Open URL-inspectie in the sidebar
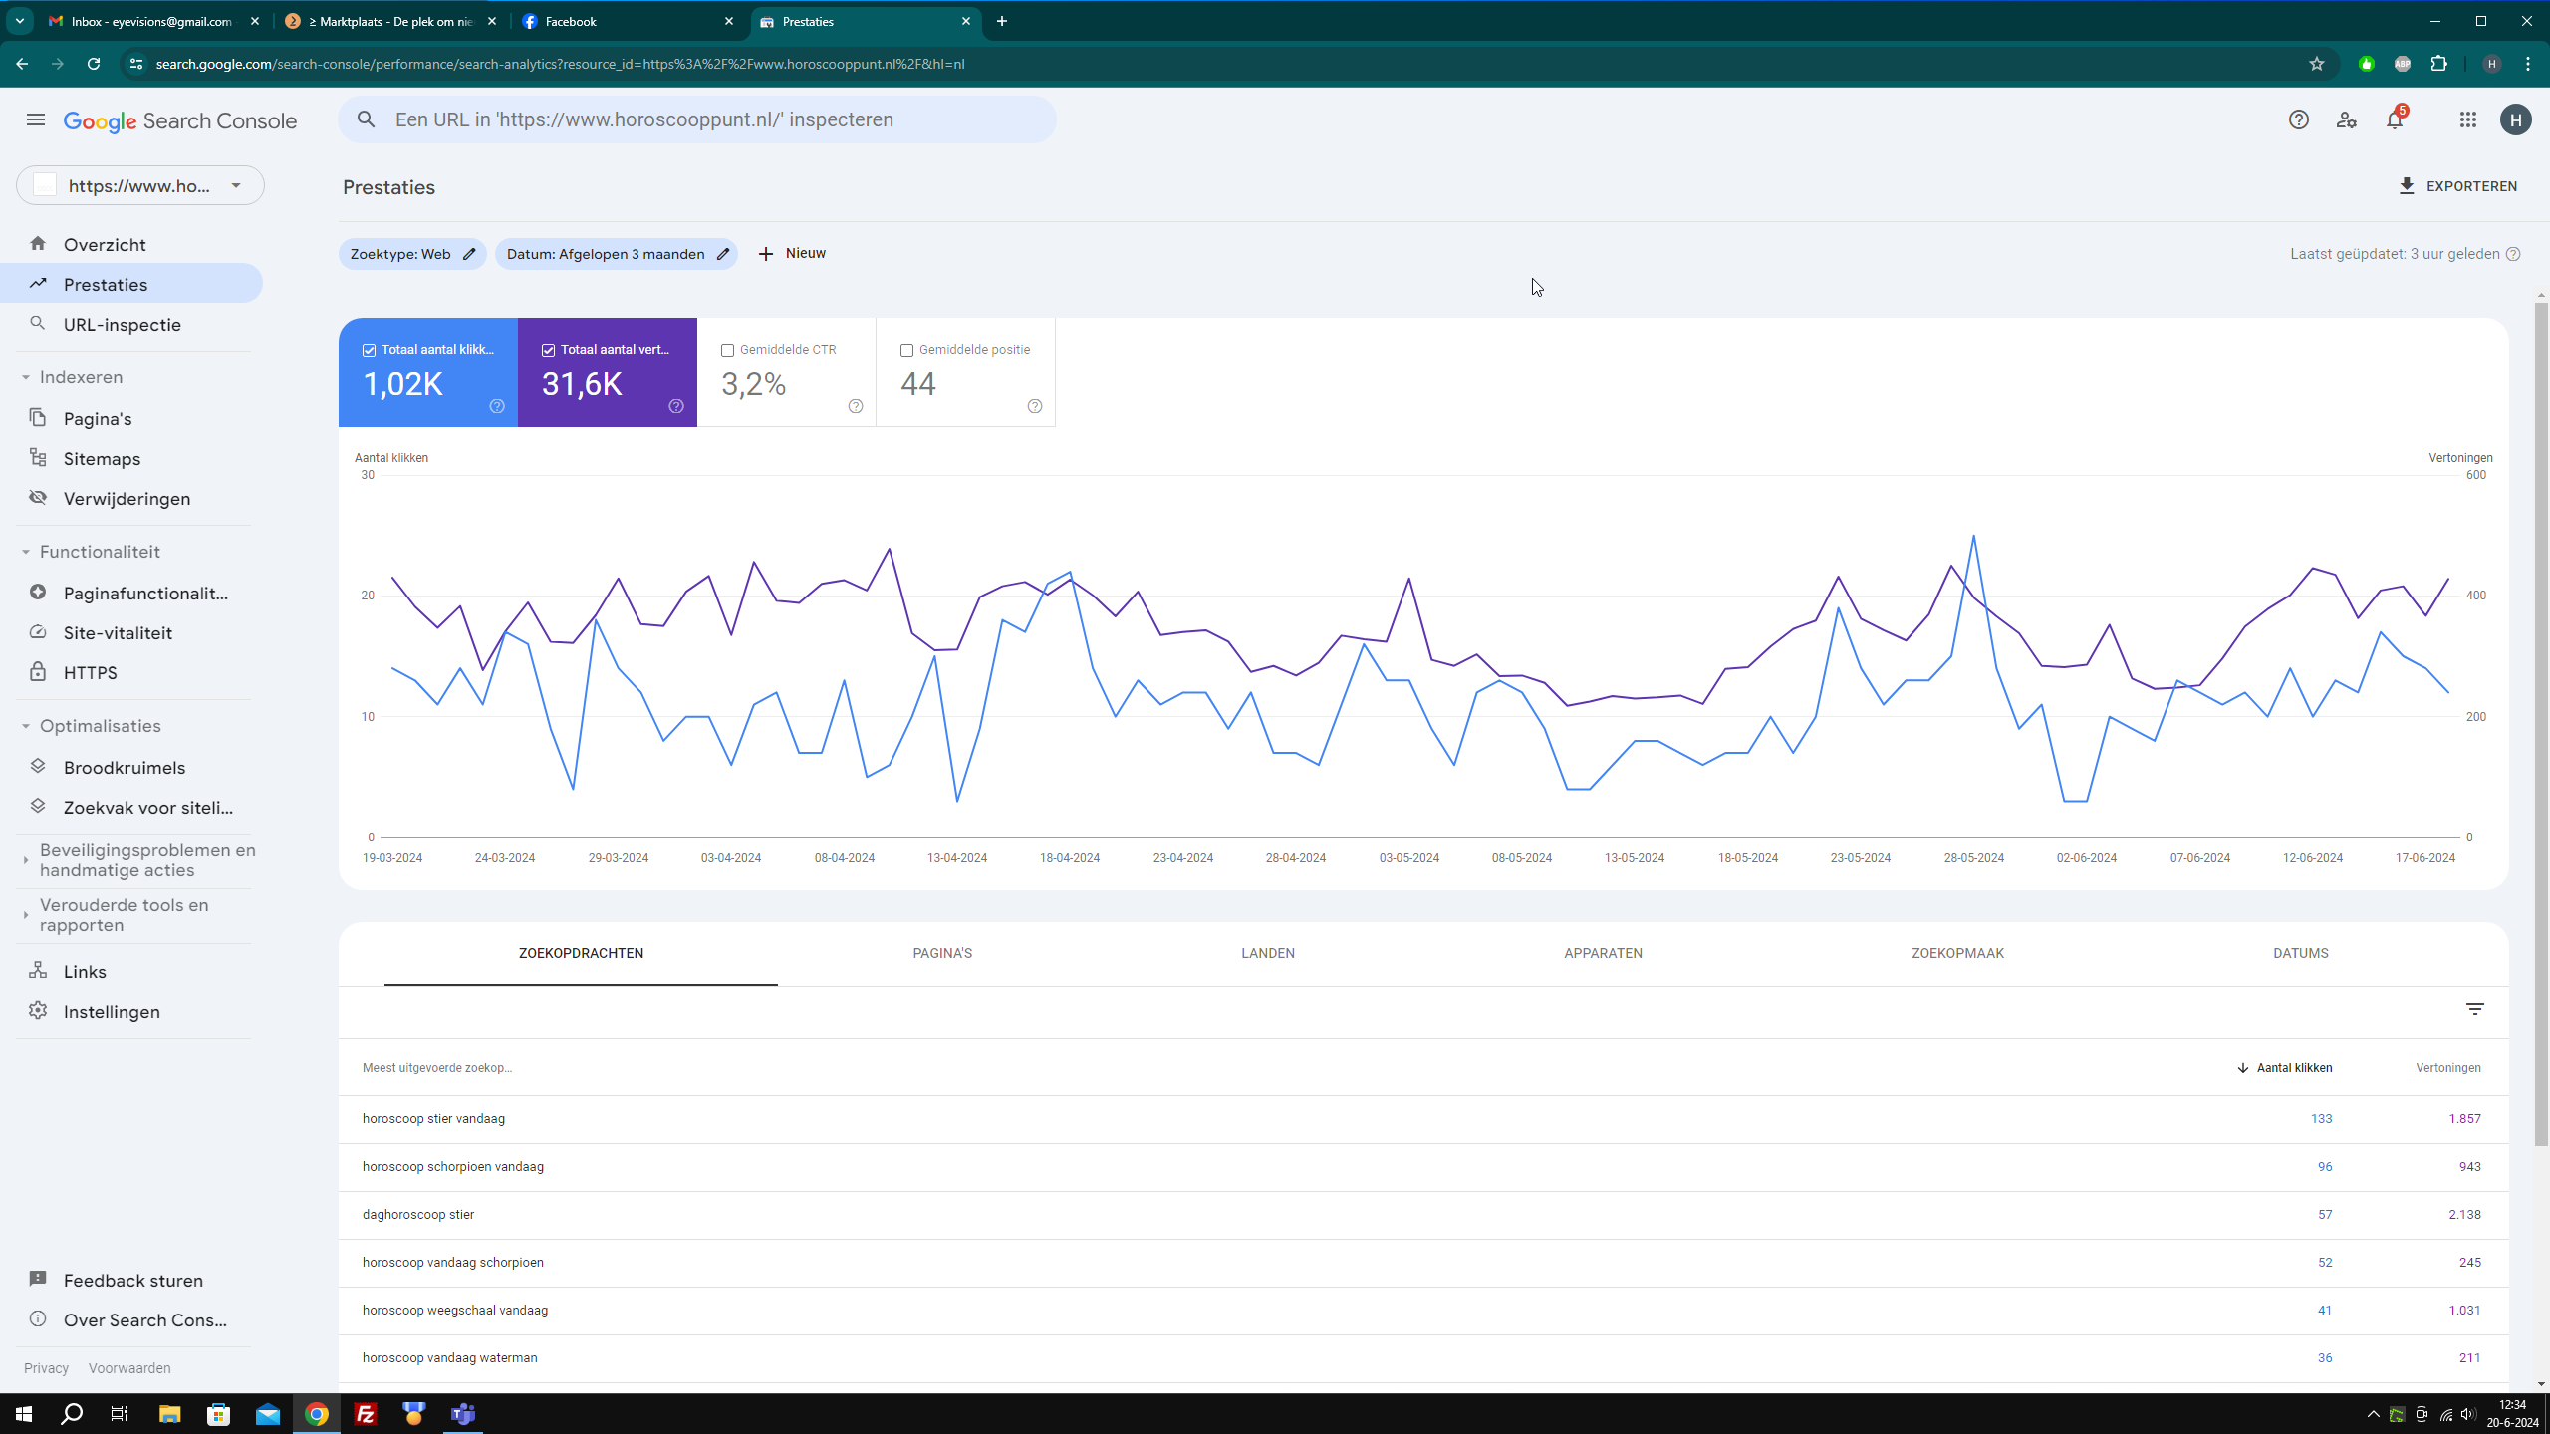This screenshot has width=2550, height=1434. 131,324
